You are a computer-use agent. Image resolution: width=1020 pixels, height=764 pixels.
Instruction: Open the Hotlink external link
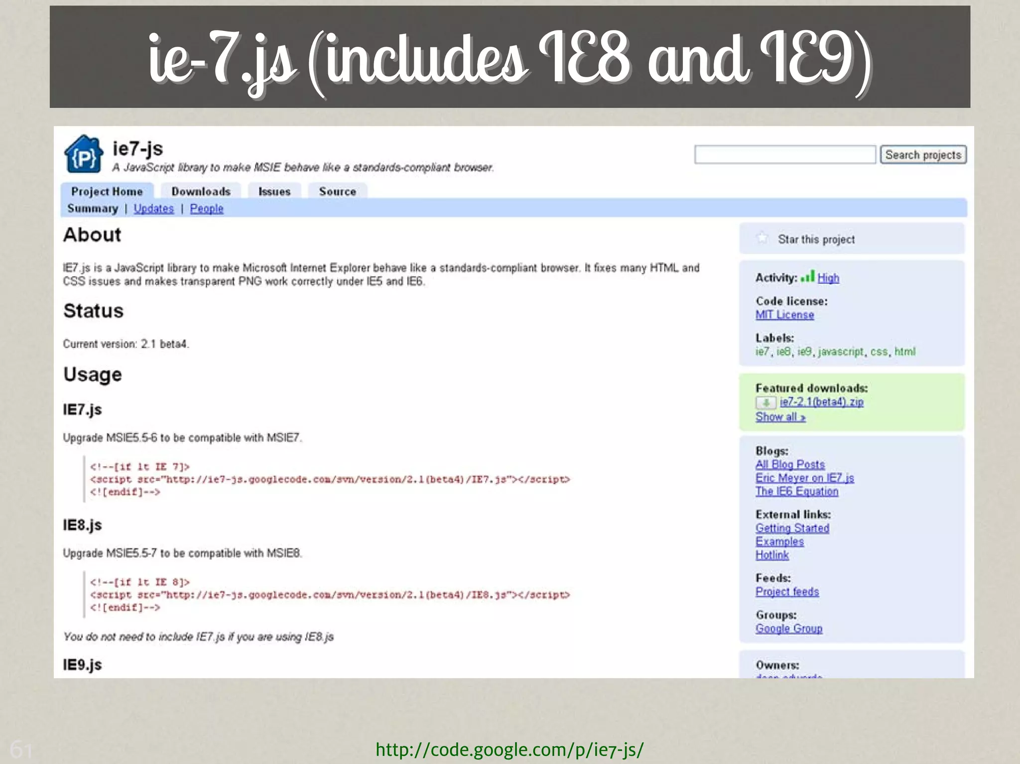point(772,555)
